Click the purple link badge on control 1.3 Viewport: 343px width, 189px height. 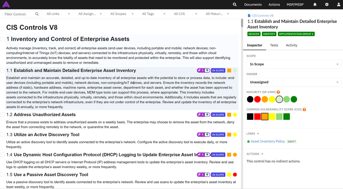pos(204,135)
